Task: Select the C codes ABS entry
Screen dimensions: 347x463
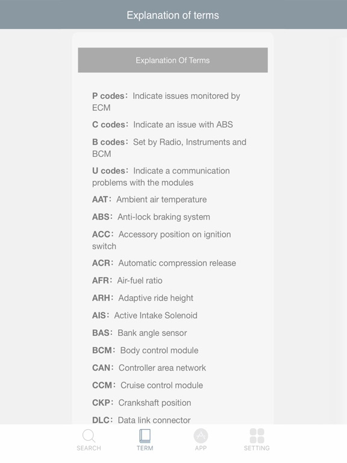Action: coord(163,125)
